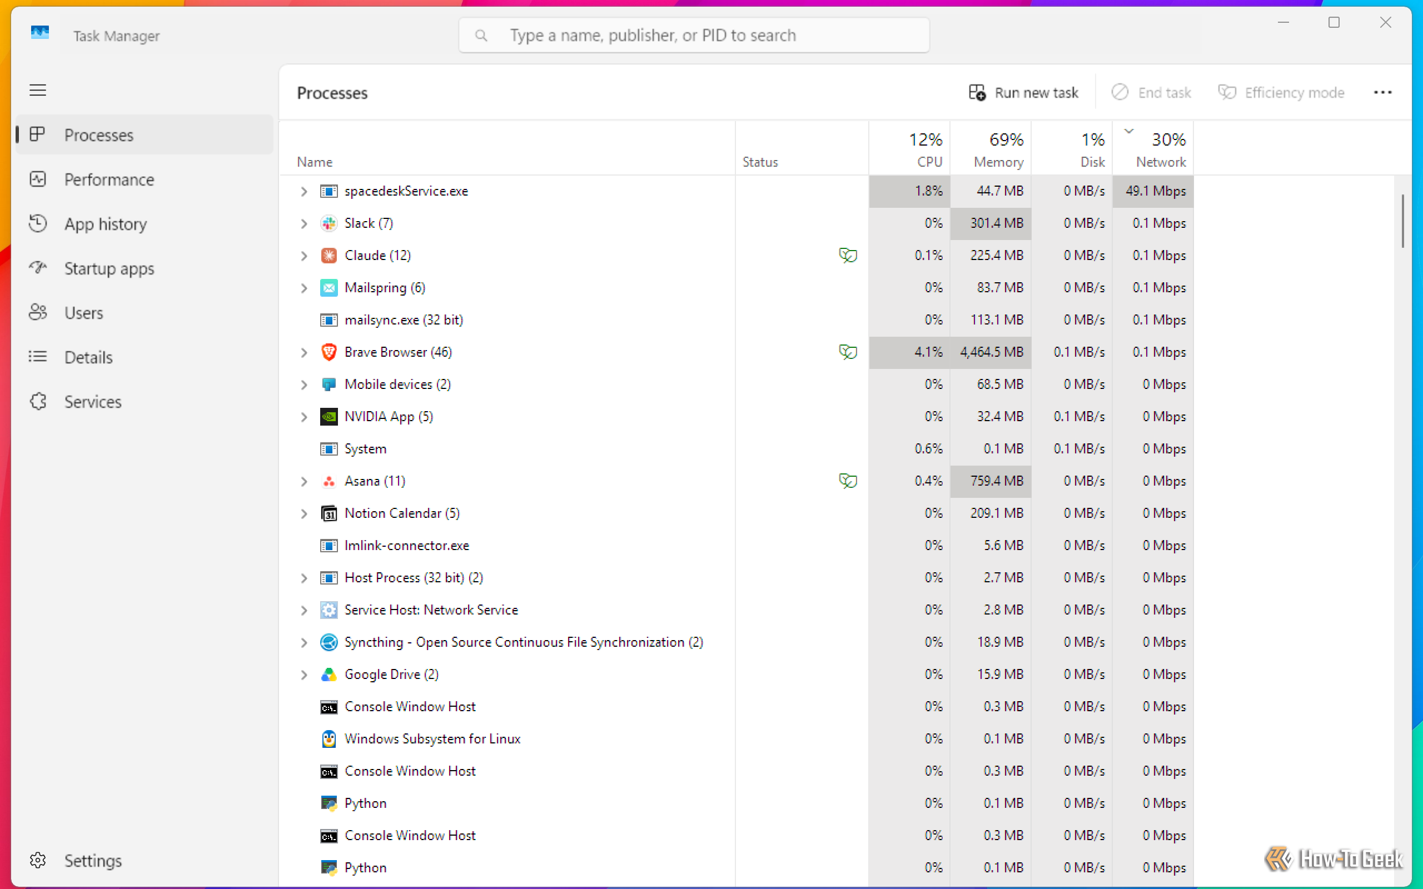Select the Windows Subsystem for Linux row
The width and height of the screenshot is (1423, 889).
735,739
